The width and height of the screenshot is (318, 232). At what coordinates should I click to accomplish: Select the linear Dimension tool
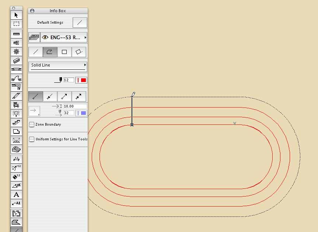tap(16, 159)
